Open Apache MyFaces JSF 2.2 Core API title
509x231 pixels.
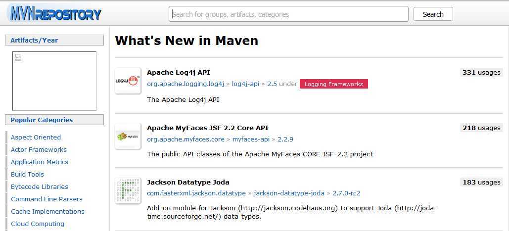(207, 128)
